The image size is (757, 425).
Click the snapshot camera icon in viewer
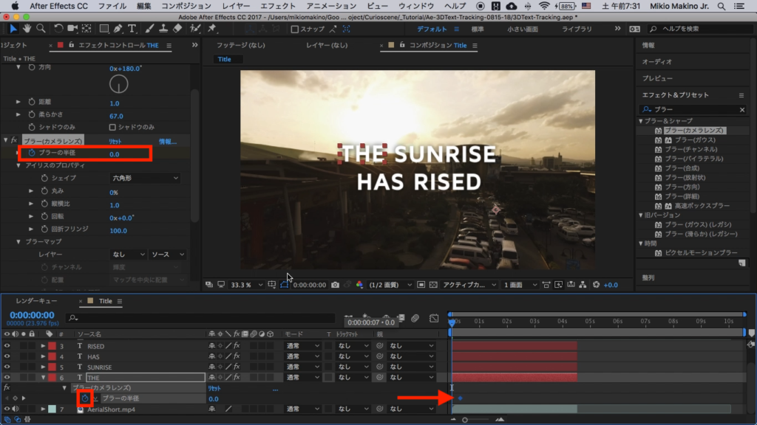coord(335,285)
